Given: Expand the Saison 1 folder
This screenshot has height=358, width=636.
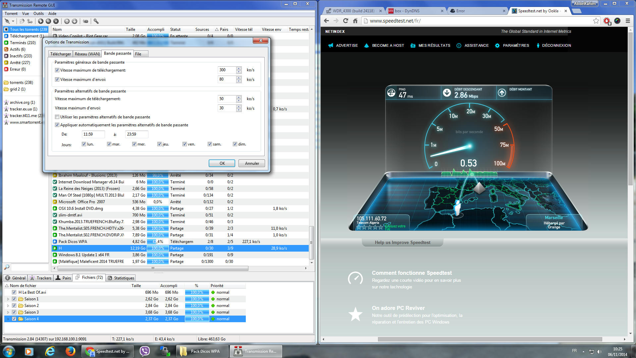Looking at the screenshot, I should [8, 299].
